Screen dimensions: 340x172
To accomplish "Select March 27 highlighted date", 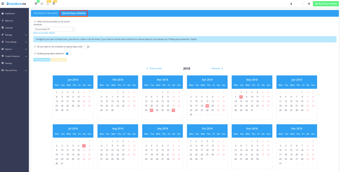I will [152, 110].
